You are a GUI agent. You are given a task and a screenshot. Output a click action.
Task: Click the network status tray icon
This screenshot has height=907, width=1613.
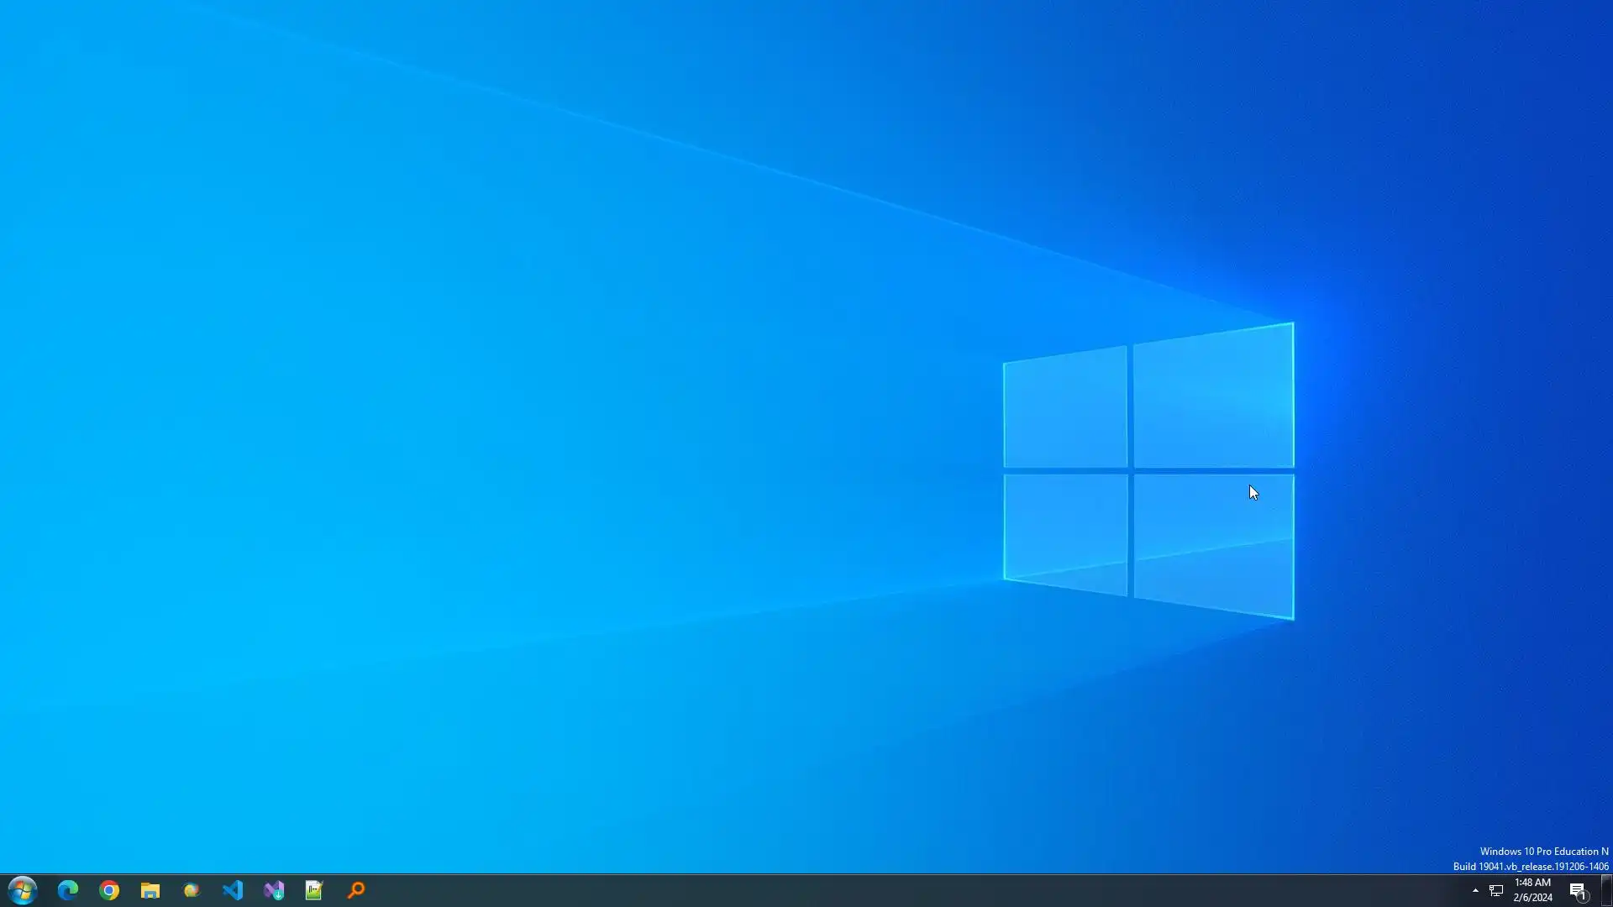(x=1496, y=890)
